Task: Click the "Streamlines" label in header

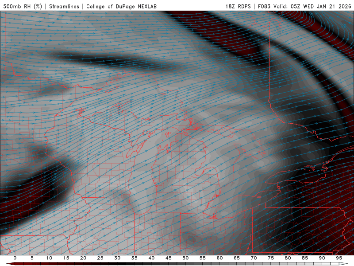Action: [64, 6]
